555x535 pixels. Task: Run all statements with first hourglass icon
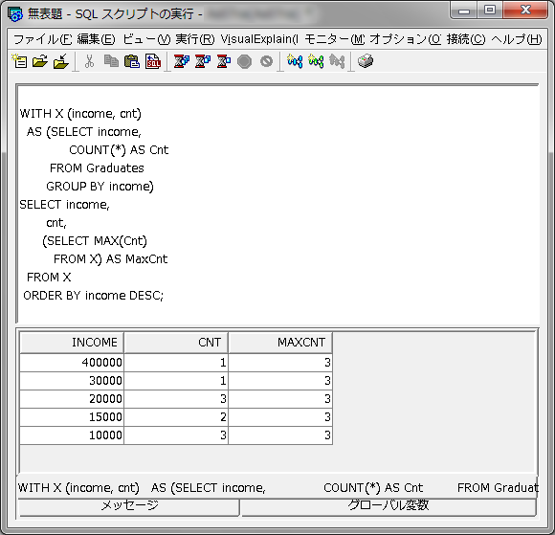tap(182, 61)
